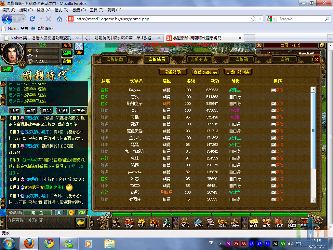Image resolution: width=333 pixels, height=250 pixels.
Task: Open the 排行 ranking icon
Action: click(x=304, y=223)
